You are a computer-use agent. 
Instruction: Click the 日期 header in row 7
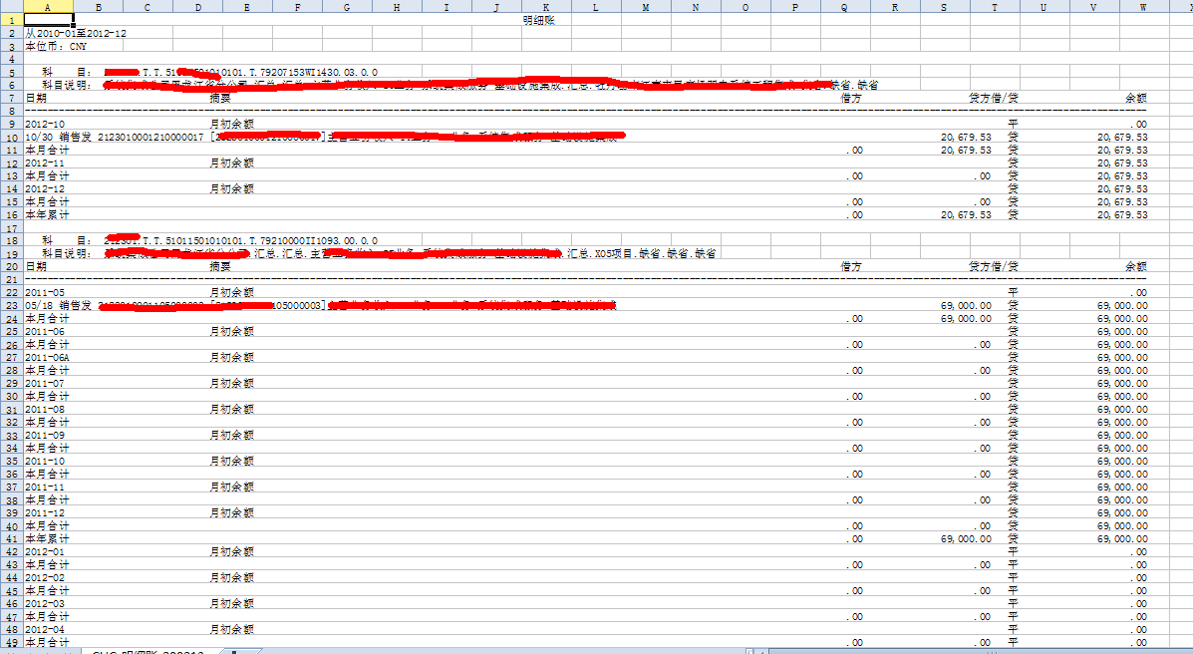36,99
